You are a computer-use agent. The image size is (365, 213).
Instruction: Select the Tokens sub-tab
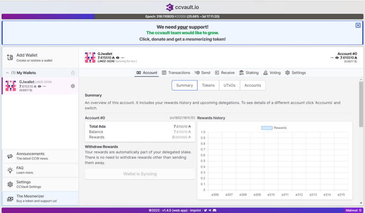[208, 85]
